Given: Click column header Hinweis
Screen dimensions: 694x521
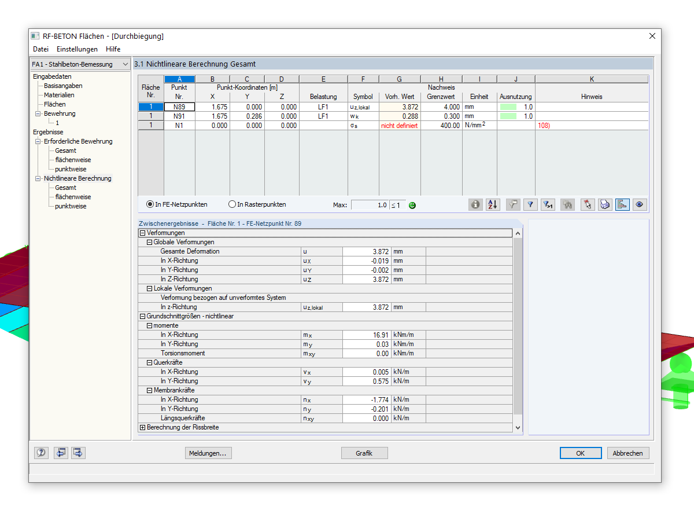Looking at the screenshot, I should (x=592, y=97).
